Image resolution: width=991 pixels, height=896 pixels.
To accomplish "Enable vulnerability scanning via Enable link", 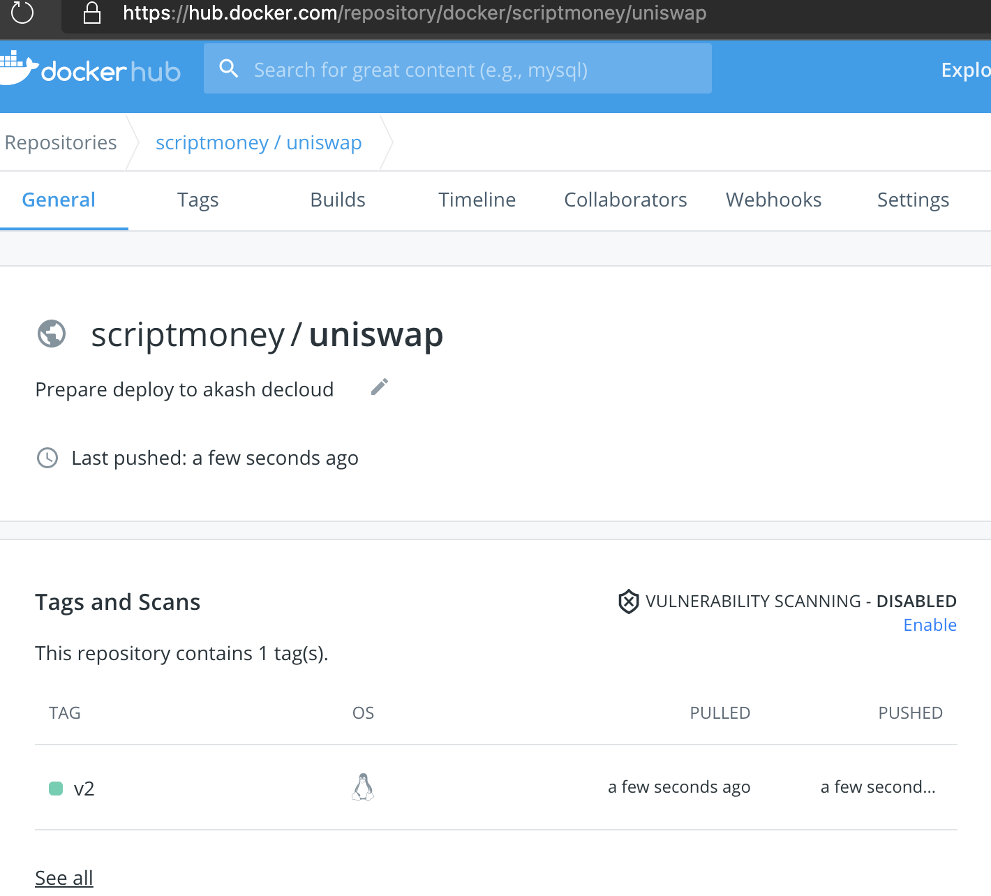I will (x=930, y=625).
